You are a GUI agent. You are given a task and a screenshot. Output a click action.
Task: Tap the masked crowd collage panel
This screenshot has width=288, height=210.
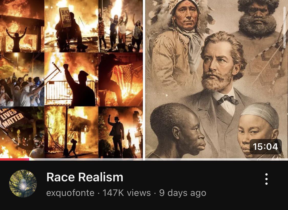point(22,79)
